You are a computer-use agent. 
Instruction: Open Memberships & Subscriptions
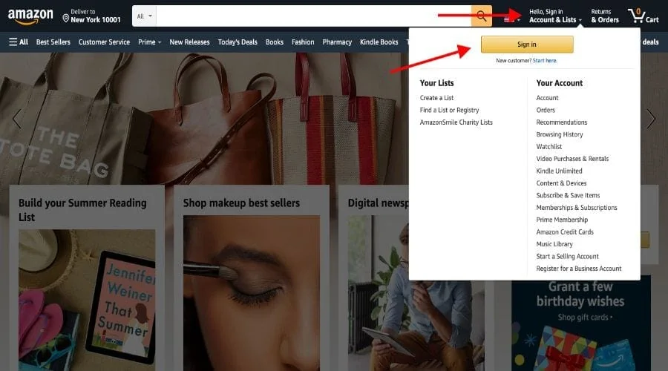(577, 208)
